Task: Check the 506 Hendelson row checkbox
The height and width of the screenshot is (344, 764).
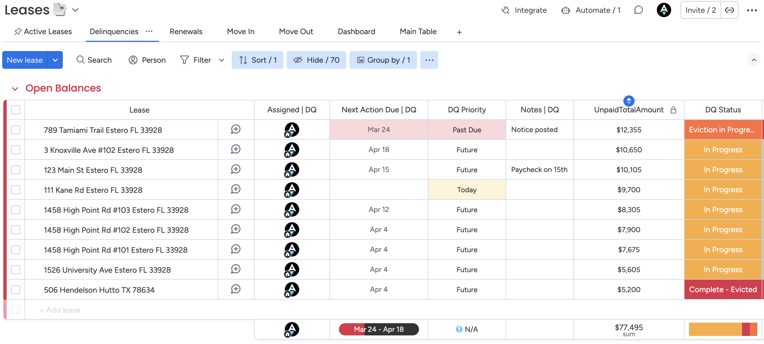Action: [x=16, y=290]
